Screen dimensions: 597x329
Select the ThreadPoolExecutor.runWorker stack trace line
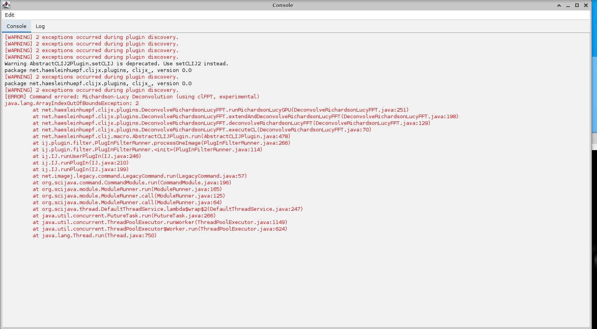point(159,222)
